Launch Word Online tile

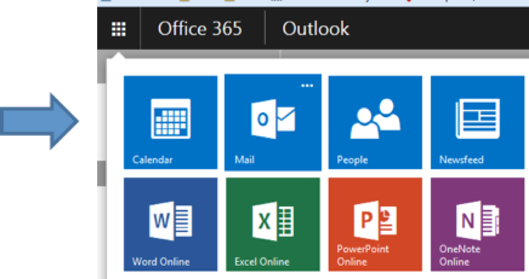click(171, 224)
